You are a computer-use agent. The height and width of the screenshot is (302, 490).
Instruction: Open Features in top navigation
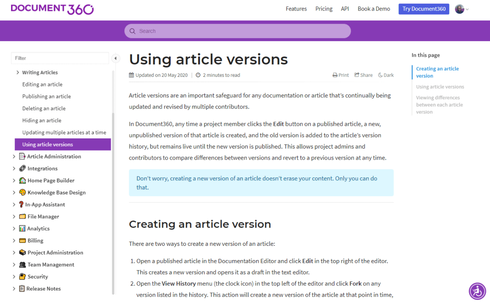pyautogui.click(x=296, y=9)
